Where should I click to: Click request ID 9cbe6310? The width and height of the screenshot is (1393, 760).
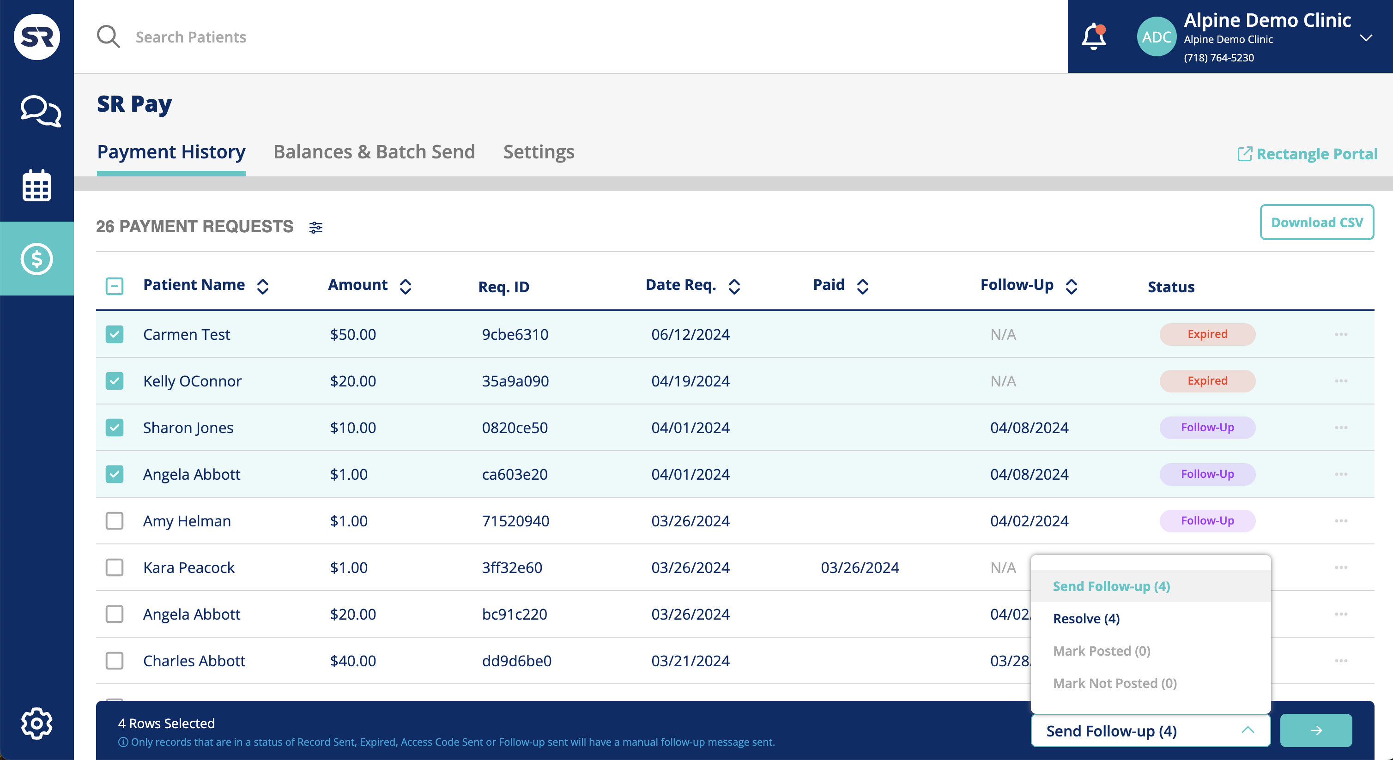click(x=515, y=335)
